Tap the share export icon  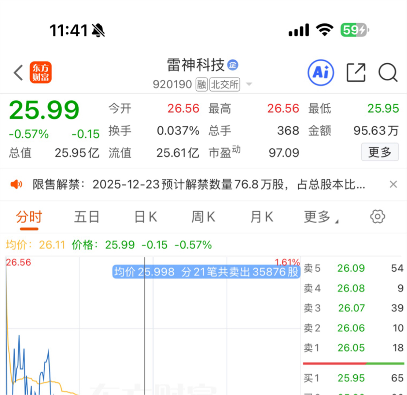pos(356,72)
